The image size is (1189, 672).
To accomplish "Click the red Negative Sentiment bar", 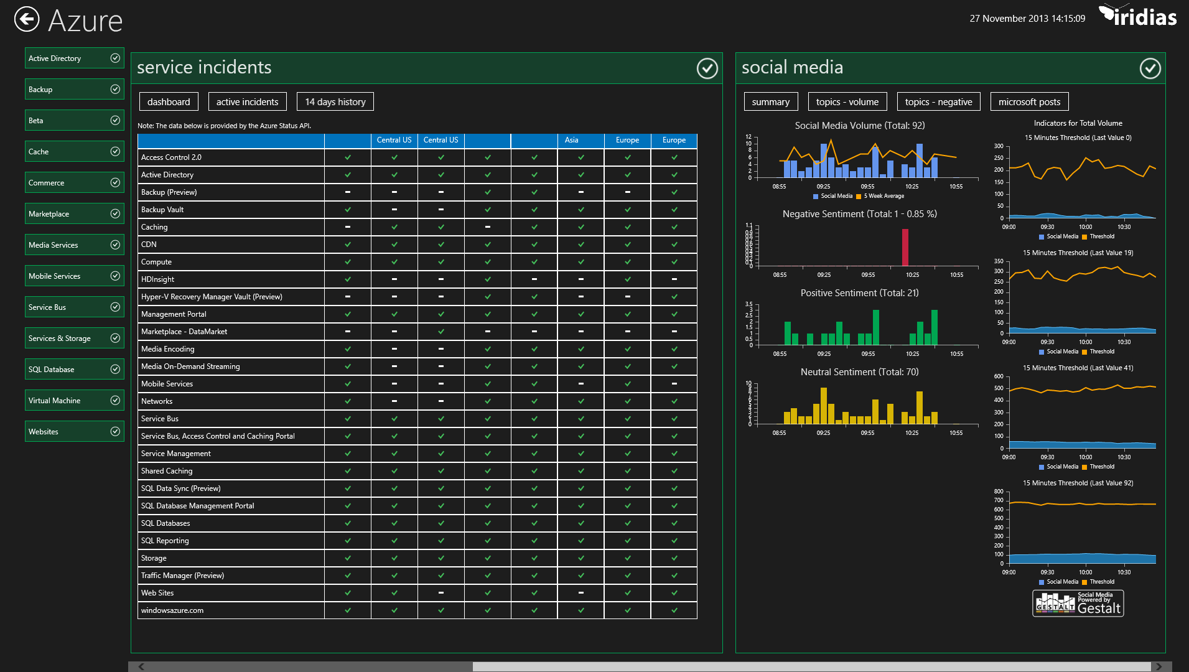I will [905, 247].
